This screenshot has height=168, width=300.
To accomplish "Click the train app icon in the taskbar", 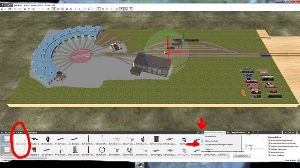I will tap(140, 165).
